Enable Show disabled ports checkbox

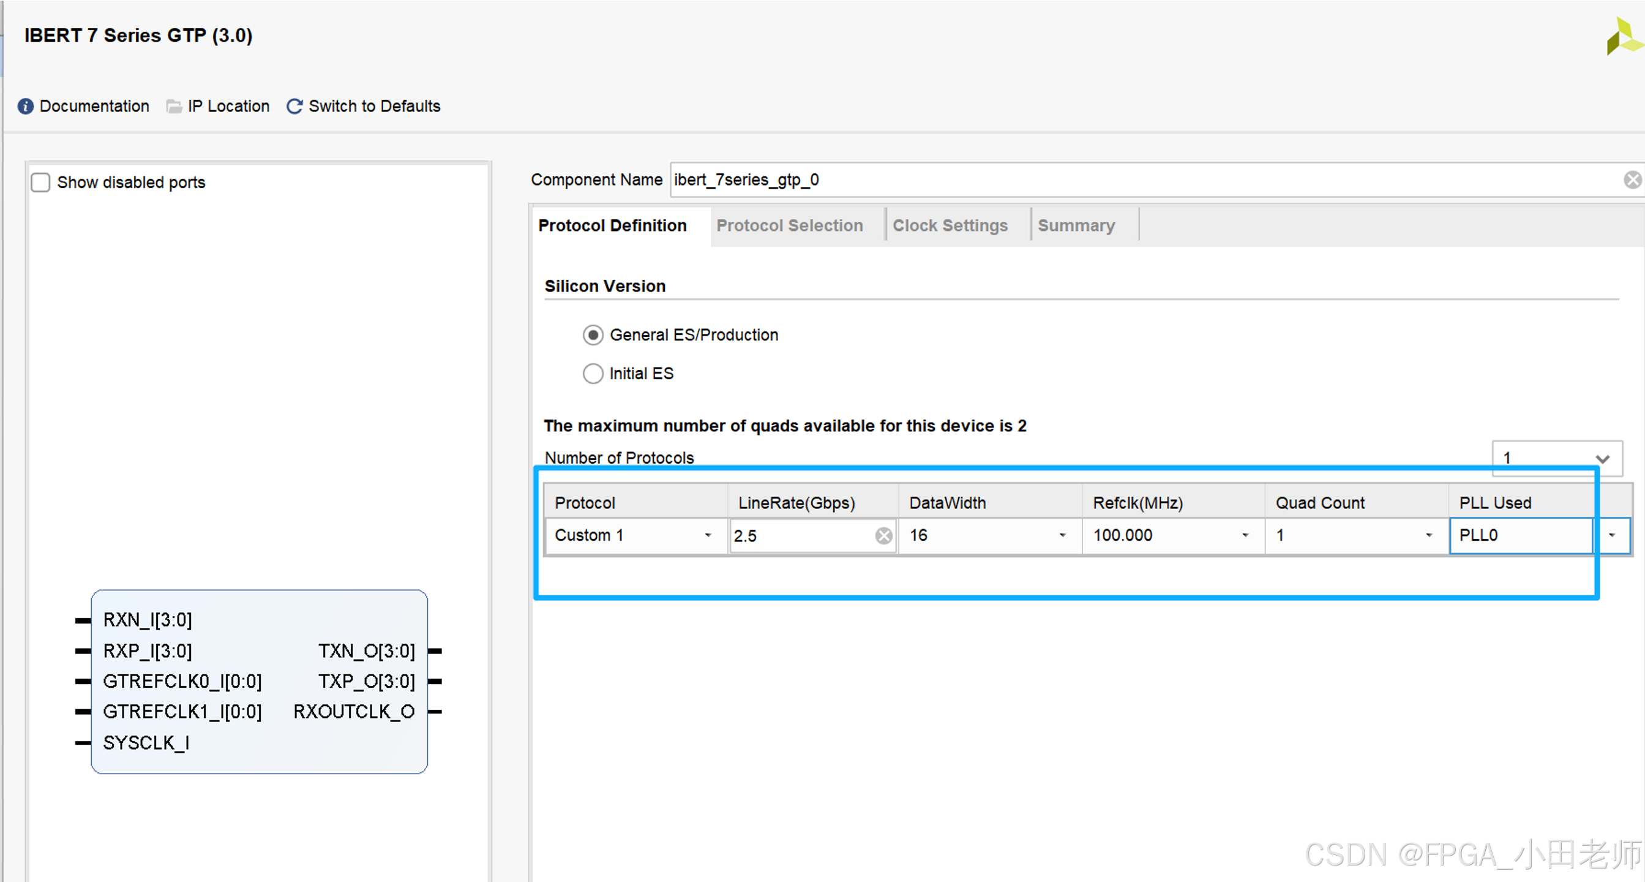[x=41, y=183]
